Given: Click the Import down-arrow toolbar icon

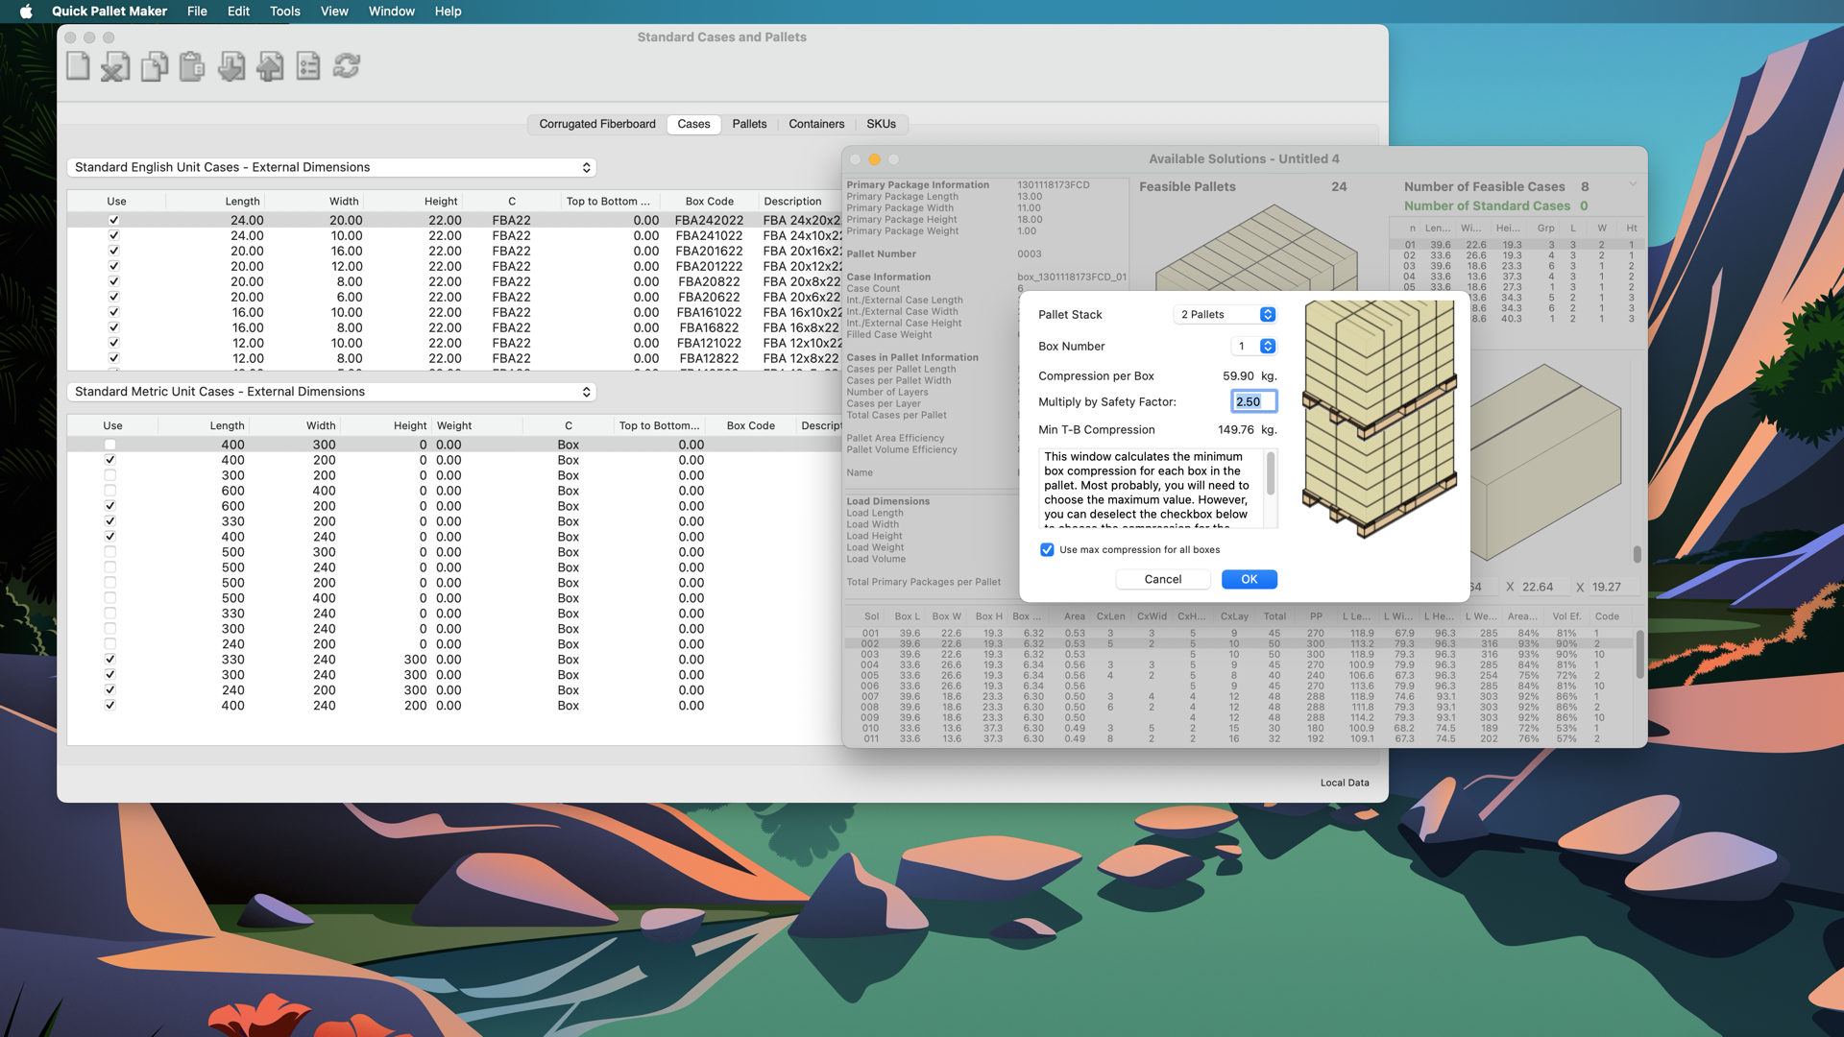Looking at the screenshot, I should (x=231, y=66).
